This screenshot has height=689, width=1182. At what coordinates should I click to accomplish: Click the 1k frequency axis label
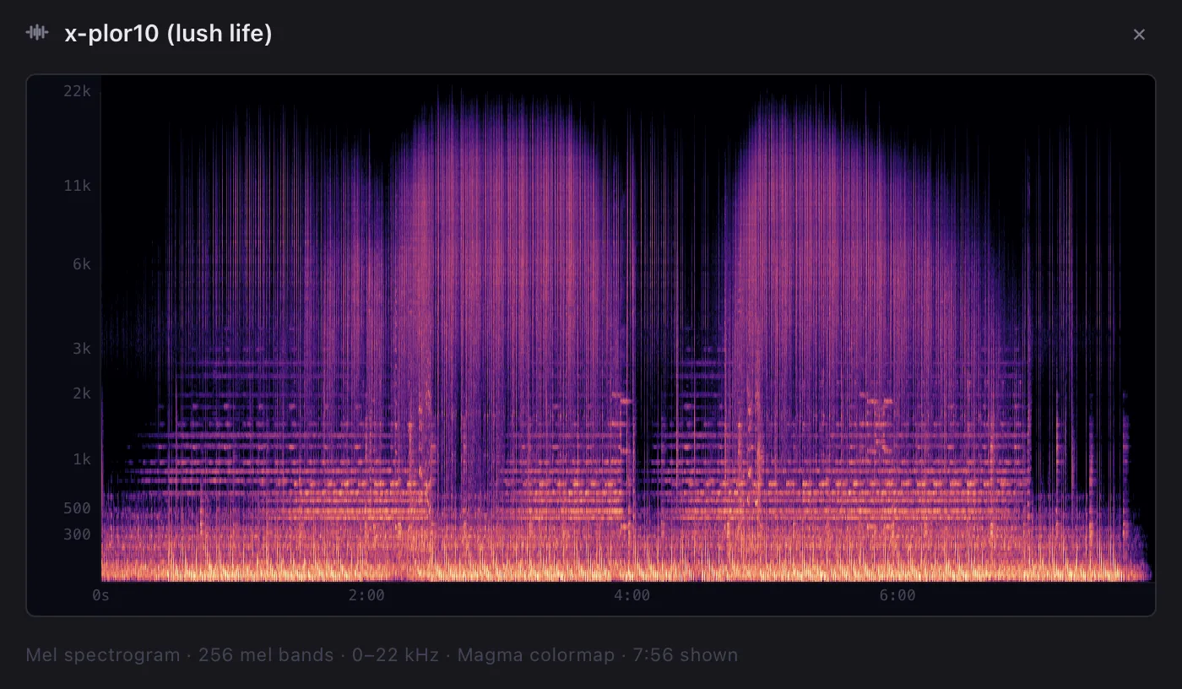pyautogui.click(x=81, y=459)
